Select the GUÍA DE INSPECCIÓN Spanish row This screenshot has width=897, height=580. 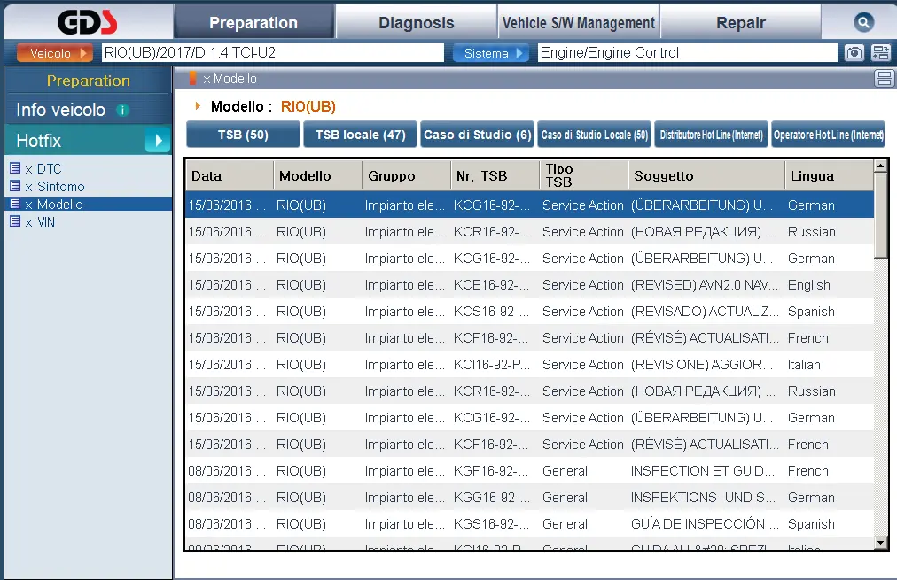click(x=530, y=524)
